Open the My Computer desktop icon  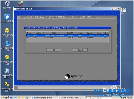click(x=7, y=5)
